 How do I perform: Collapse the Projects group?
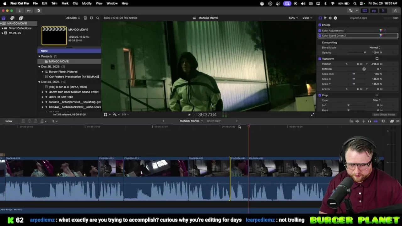[39, 56]
